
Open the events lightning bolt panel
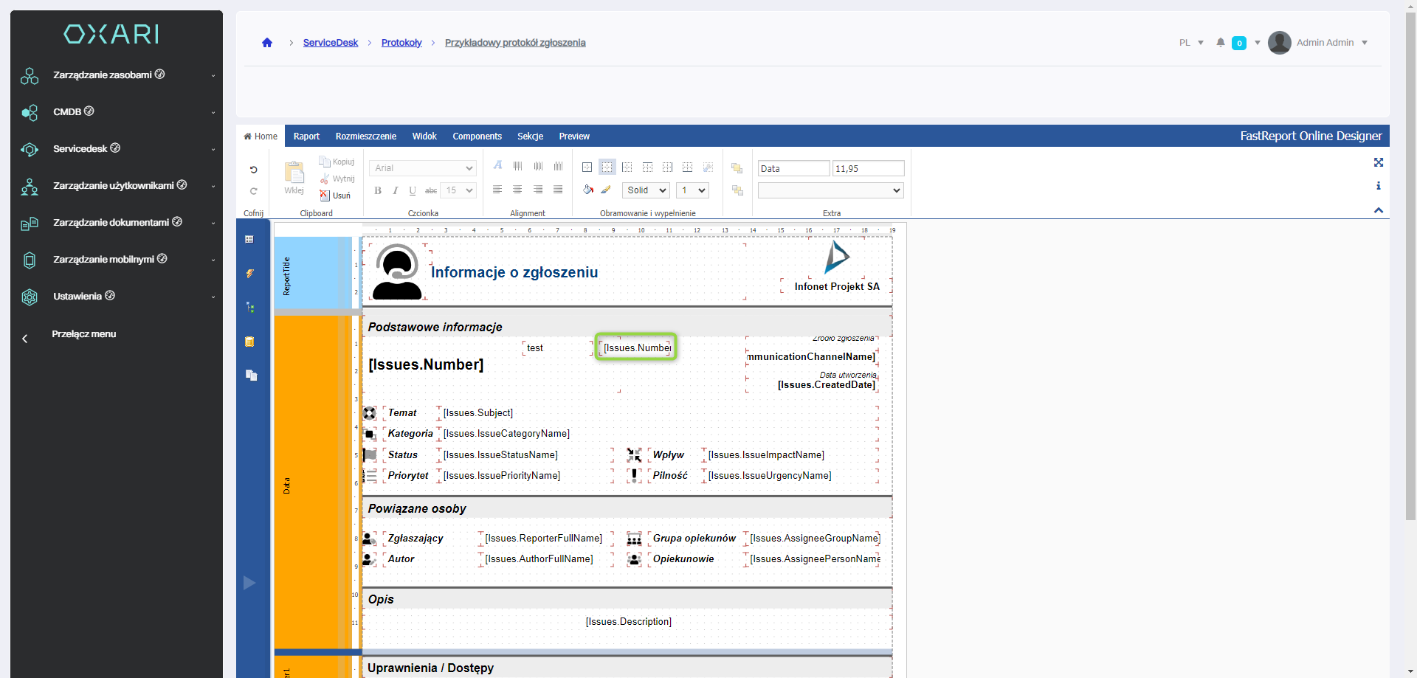point(250,274)
